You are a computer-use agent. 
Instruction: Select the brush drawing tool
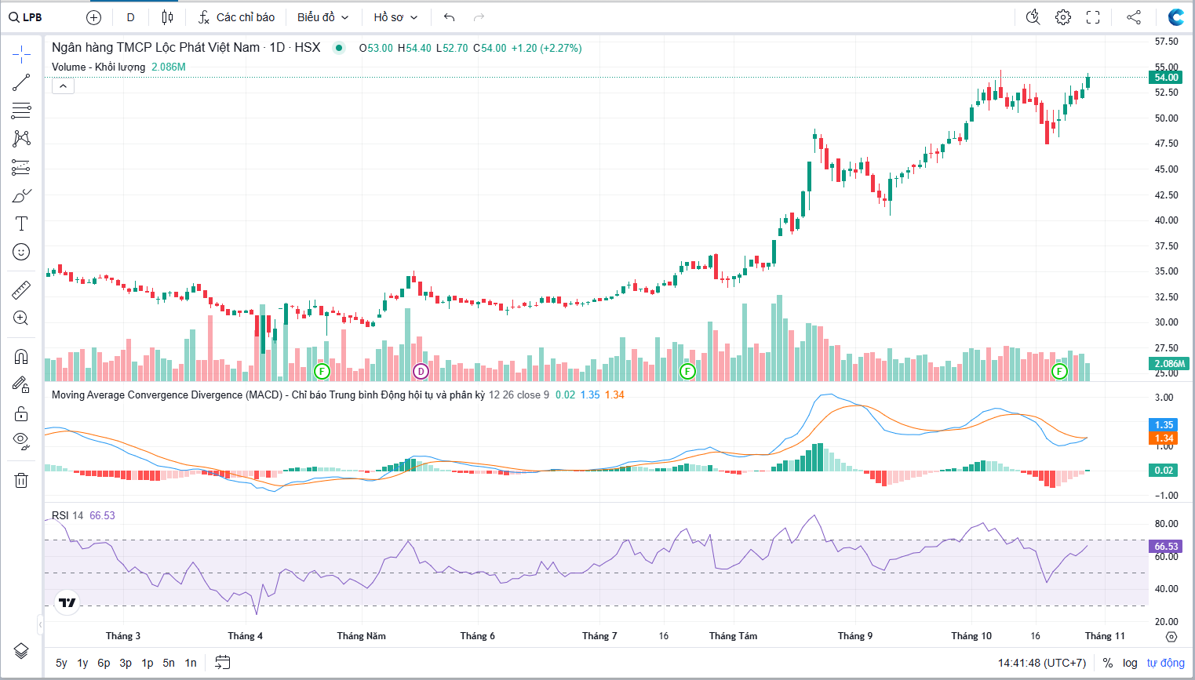pyautogui.click(x=21, y=195)
